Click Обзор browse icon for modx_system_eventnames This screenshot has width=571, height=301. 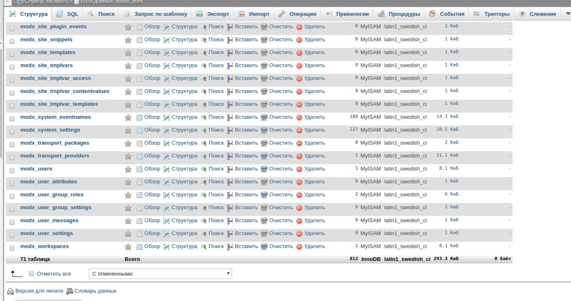click(139, 117)
